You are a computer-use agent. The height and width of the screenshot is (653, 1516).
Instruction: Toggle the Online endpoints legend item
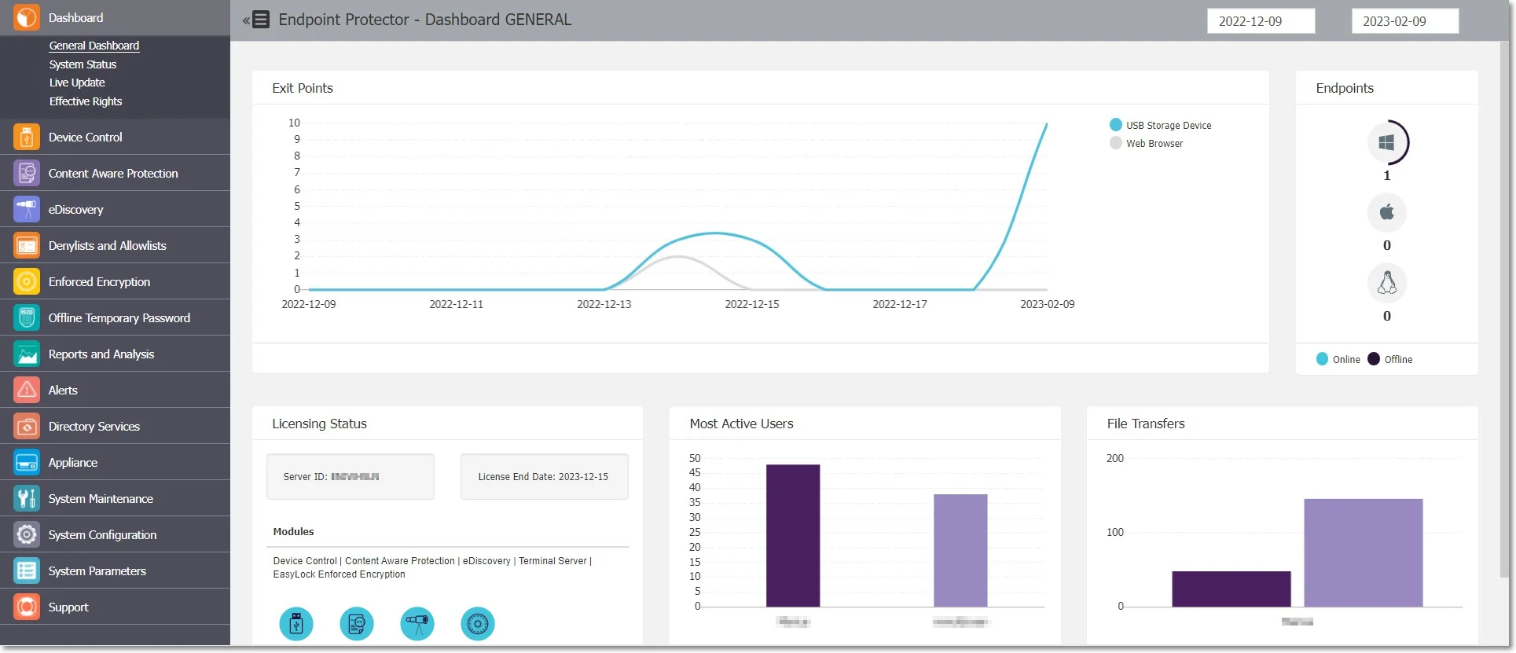click(1338, 359)
